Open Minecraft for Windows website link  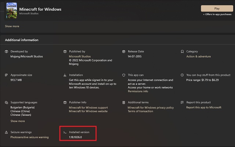click(88, 111)
